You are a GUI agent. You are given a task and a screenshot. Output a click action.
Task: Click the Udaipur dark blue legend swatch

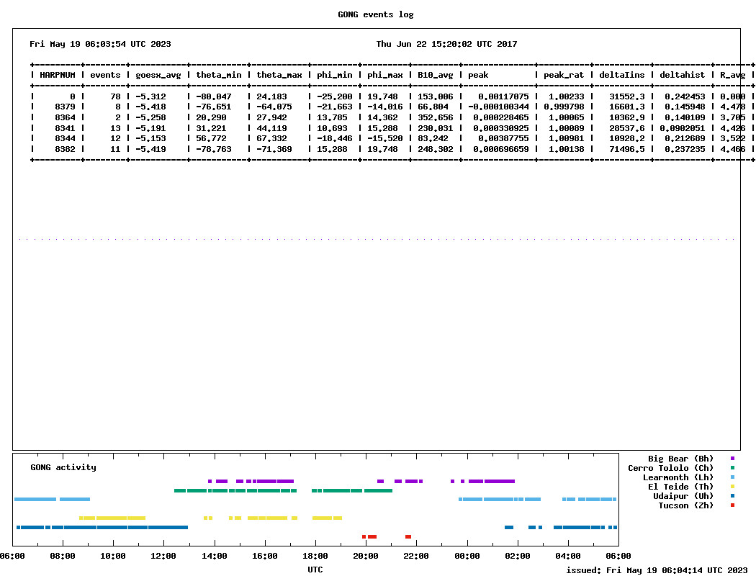[x=732, y=496]
